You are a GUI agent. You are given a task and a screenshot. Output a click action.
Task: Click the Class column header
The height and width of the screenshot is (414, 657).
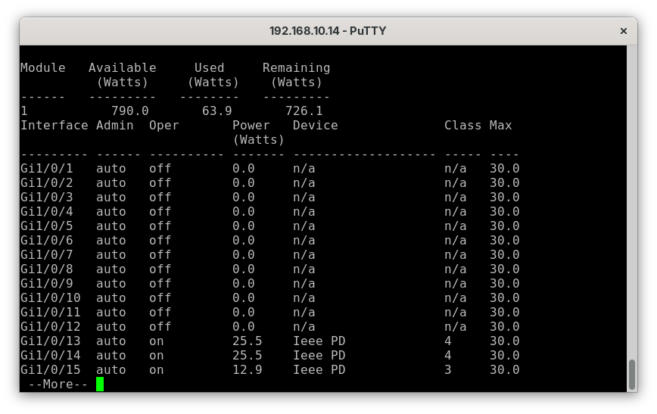click(x=462, y=126)
